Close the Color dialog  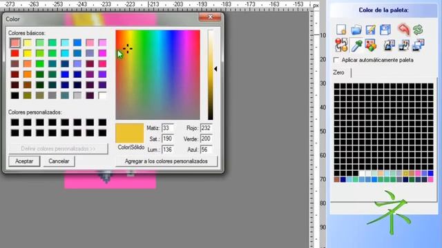tap(210, 17)
